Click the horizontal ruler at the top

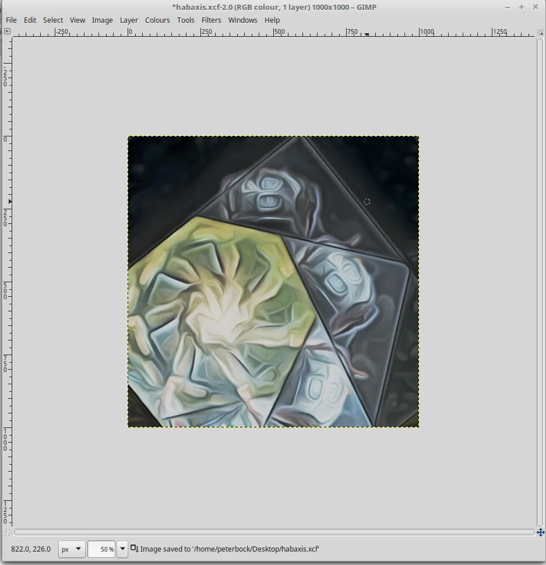[x=274, y=32]
